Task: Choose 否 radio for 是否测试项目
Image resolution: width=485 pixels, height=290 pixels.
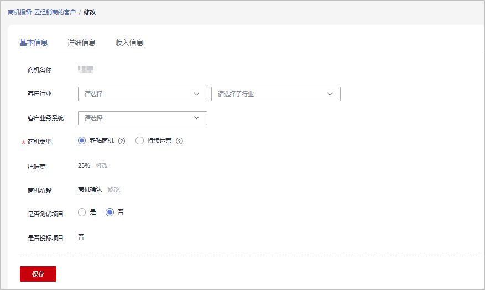Action: click(x=109, y=212)
